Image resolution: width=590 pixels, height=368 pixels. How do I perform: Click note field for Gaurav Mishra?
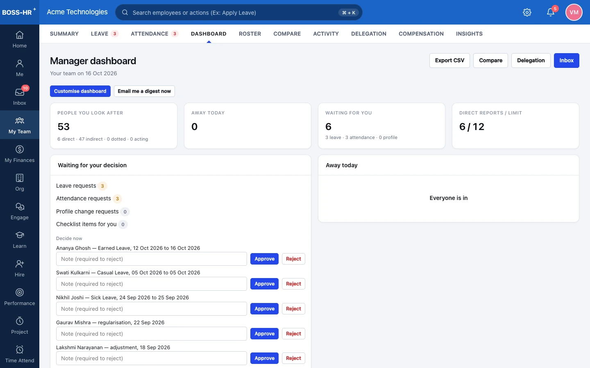[152, 334]
